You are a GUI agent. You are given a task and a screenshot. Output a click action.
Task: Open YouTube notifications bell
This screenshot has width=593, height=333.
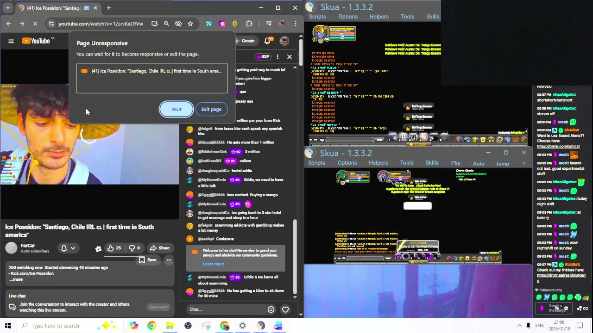(x=268, y=41)
